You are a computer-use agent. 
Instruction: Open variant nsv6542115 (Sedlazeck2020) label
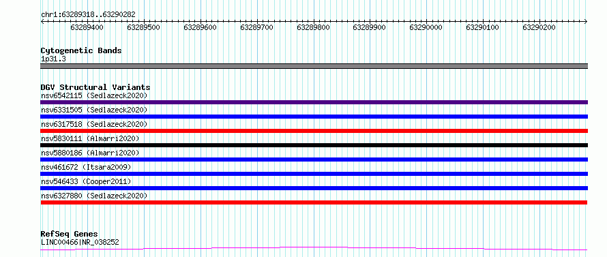[x=94, y=95]
